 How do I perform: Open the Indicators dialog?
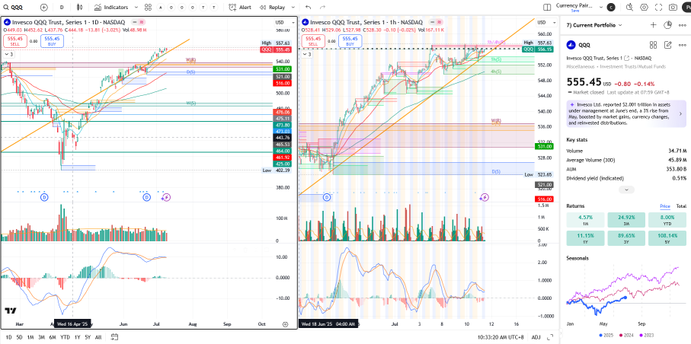pyautogui.click(x=111, y=8)
